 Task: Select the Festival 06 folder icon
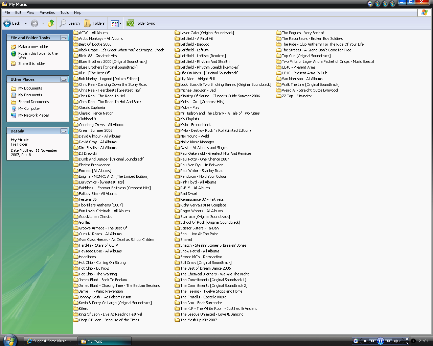click(x=76, y=199)
